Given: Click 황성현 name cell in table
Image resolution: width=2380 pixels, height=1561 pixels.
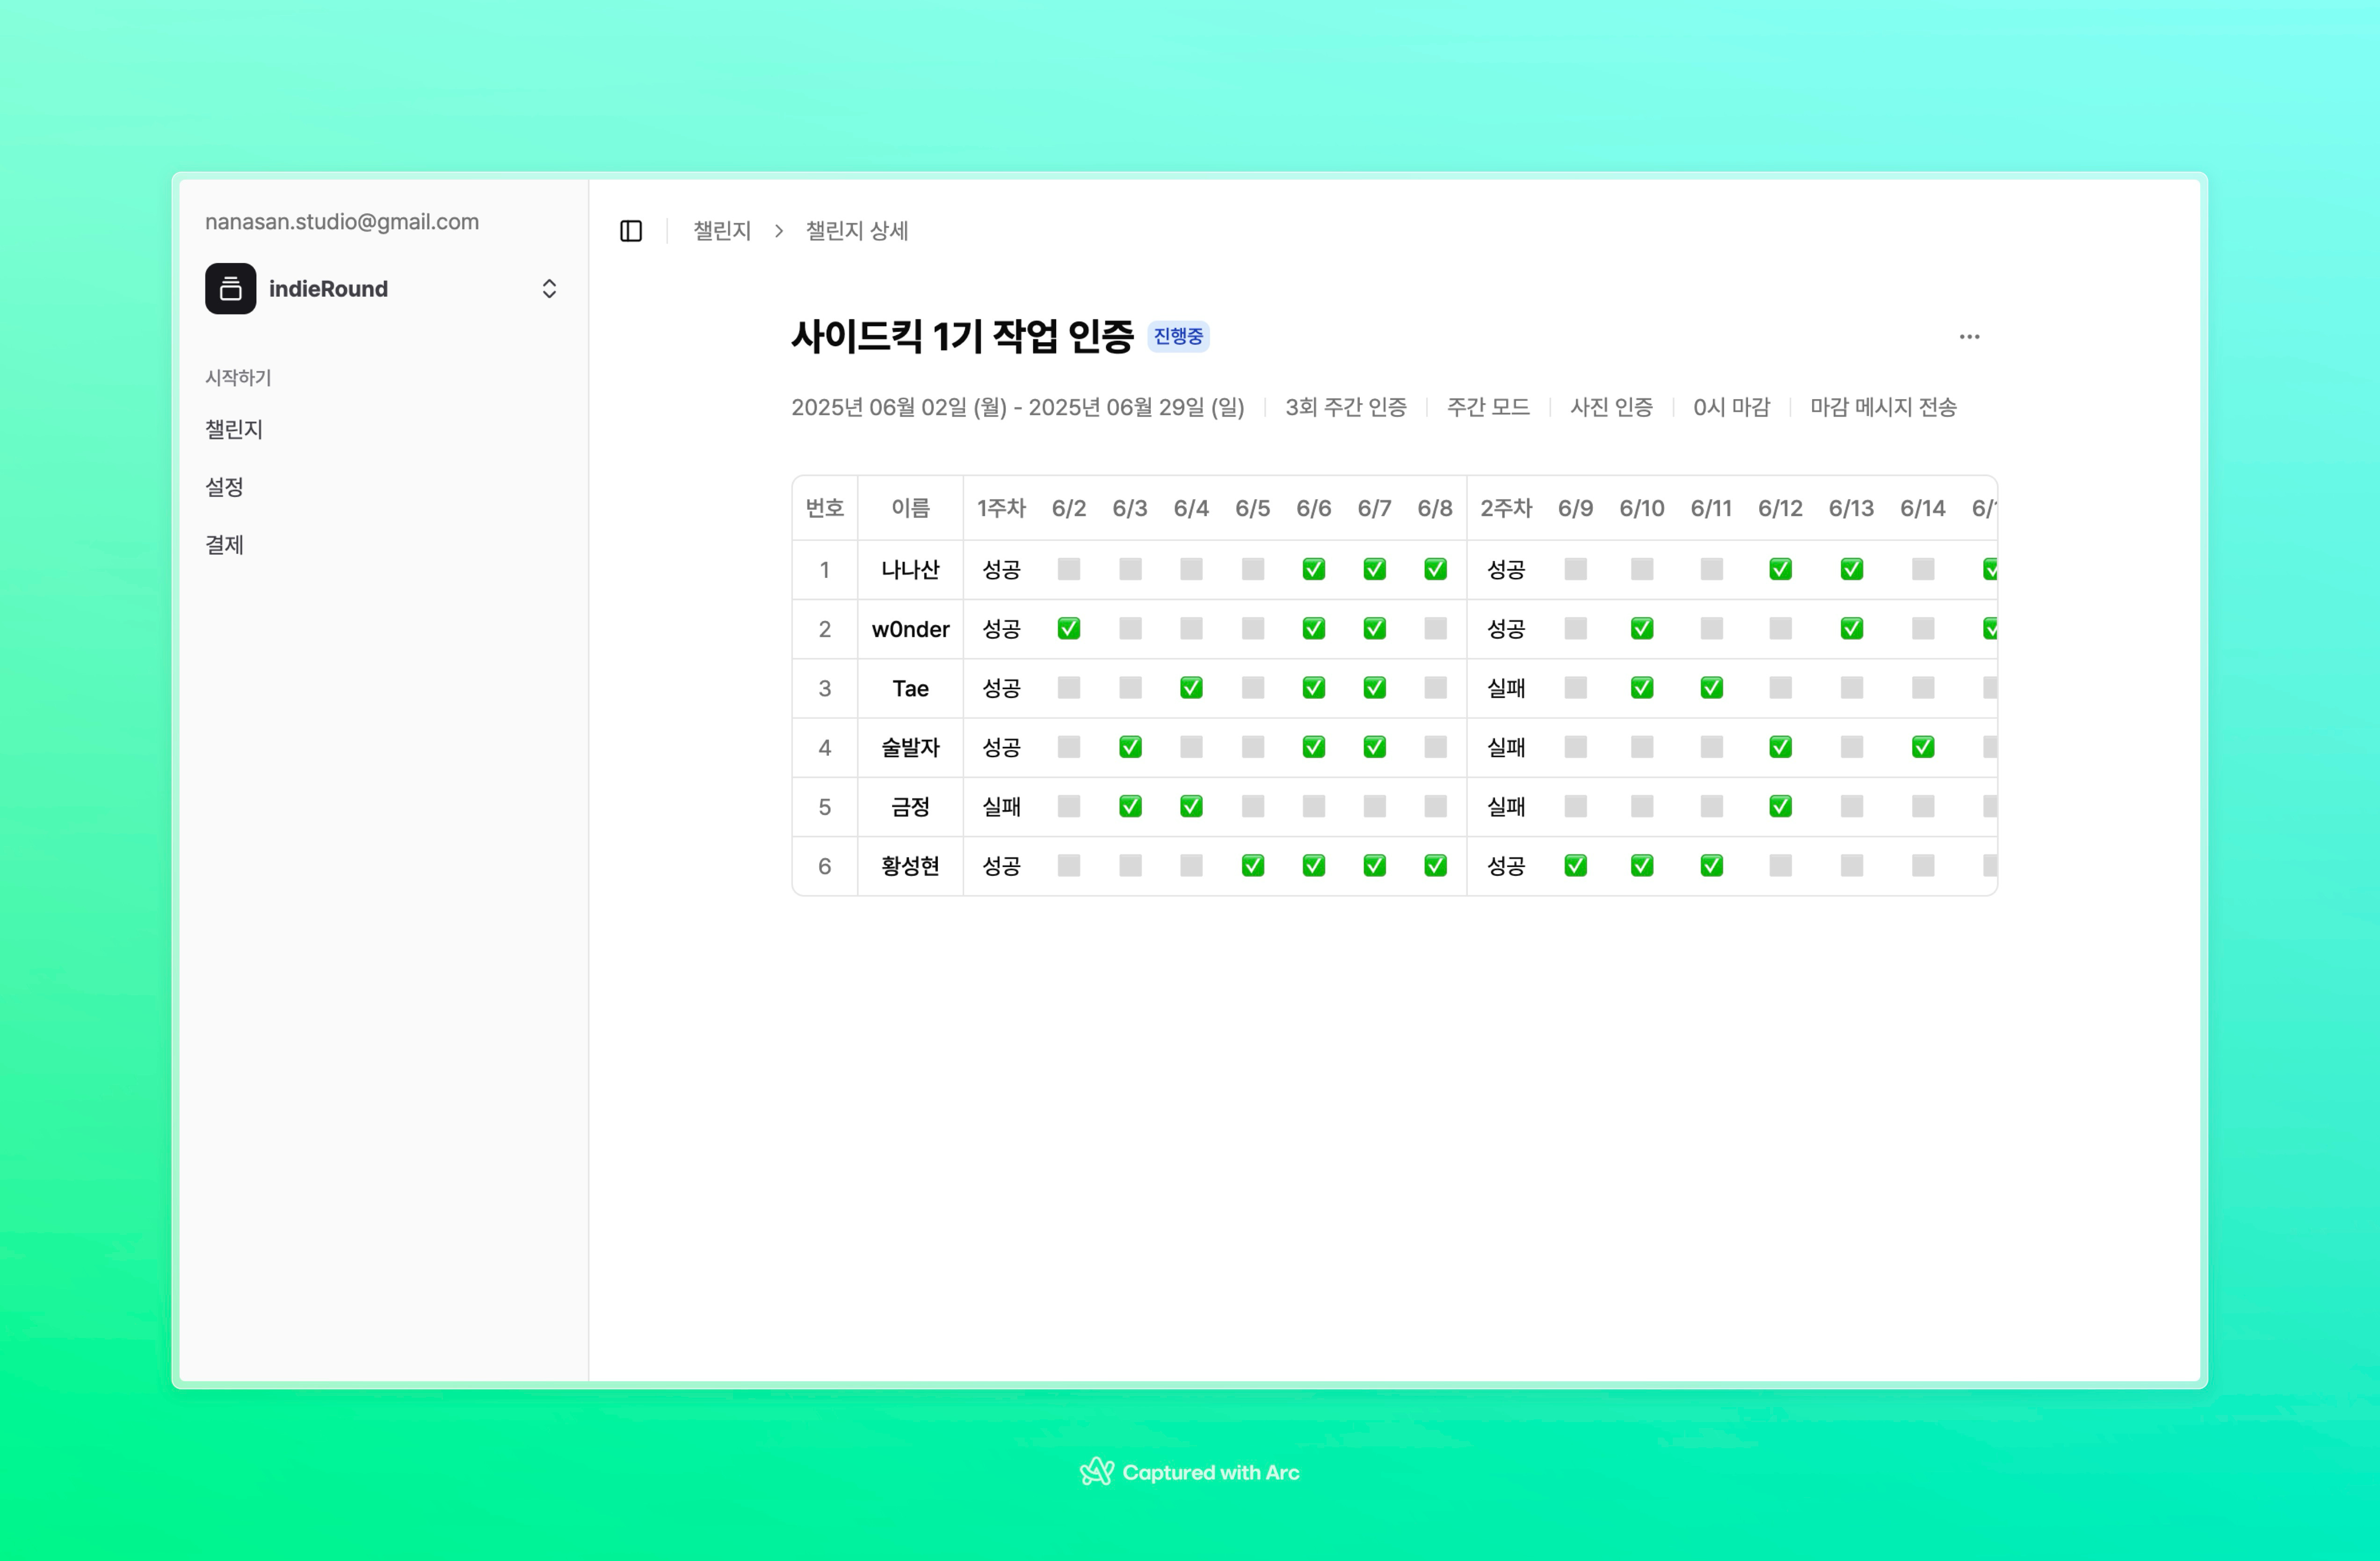Looking at the screenshot, I should (910, 866).
